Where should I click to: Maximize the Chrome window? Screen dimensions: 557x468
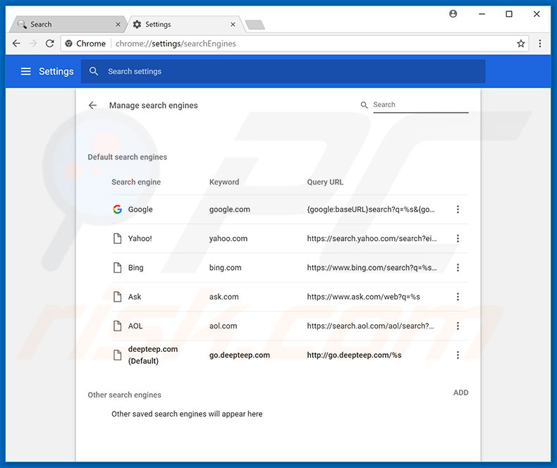click(x=509, y=14)
